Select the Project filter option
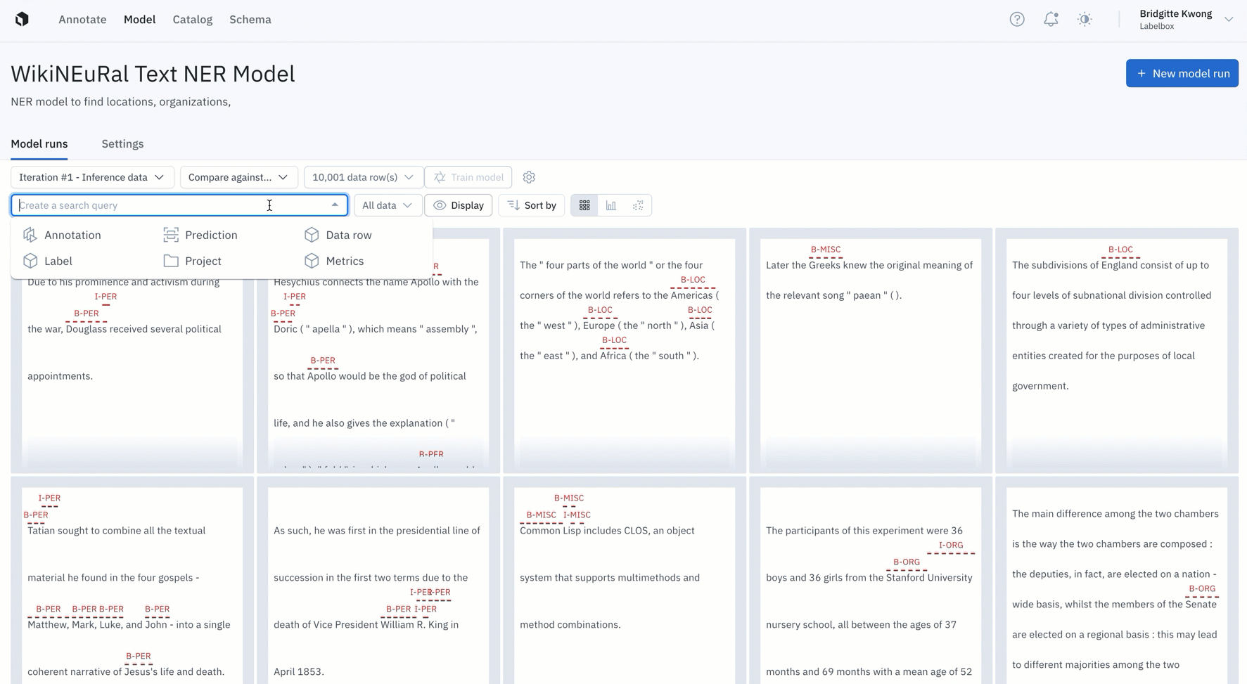The image size is (1247, 684). (x=193, y=261)
